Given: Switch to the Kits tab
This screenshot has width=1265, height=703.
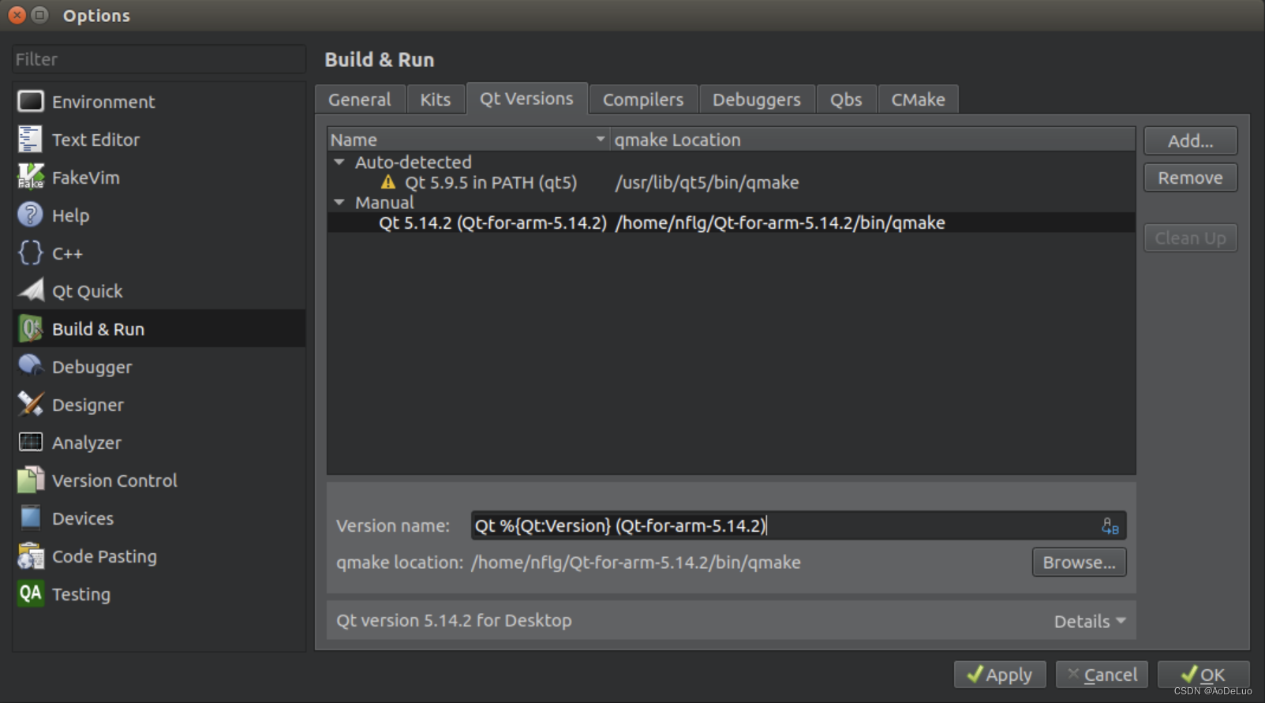Looking at the screenshot, I should tap(436, 99).
